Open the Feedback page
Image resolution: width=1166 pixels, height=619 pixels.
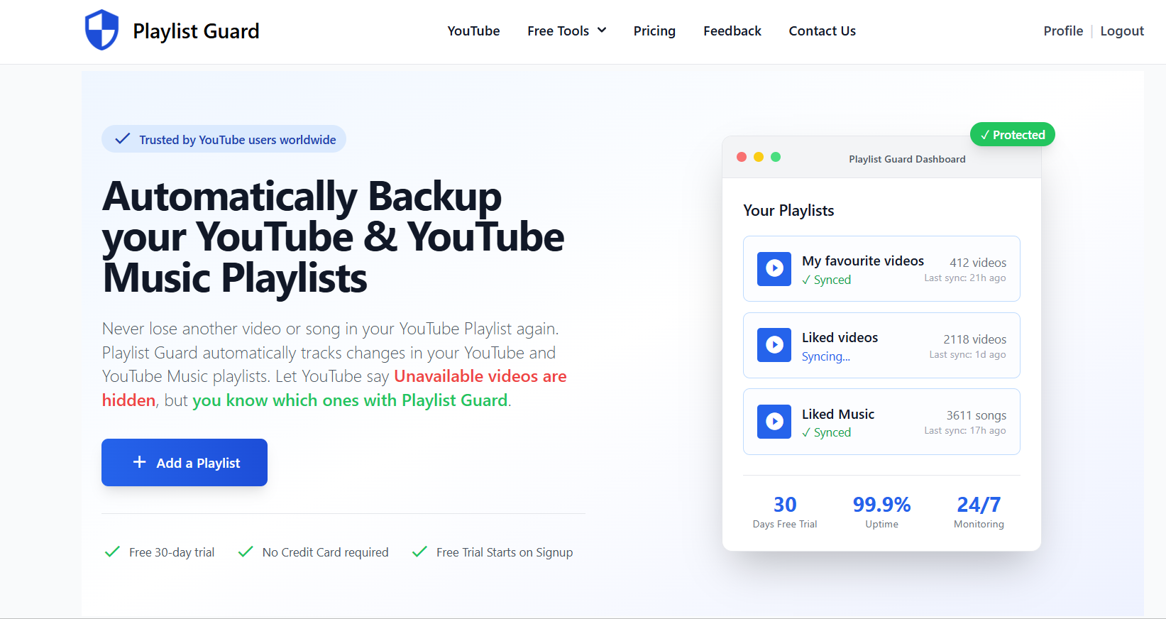(732, 31)
